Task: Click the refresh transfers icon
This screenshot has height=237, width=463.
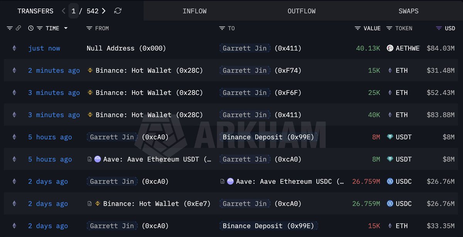Action: point(118,11)
